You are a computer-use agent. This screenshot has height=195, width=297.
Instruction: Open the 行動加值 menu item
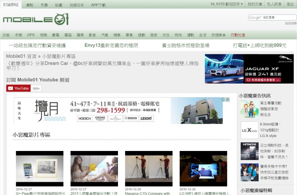tap(238, 35)
